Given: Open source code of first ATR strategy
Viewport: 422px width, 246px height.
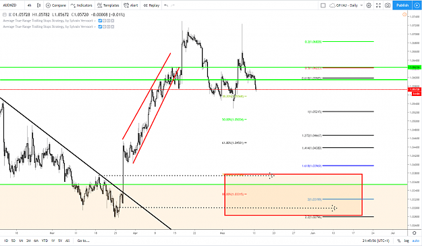Looking at the screenshot, I should (109, 21).
